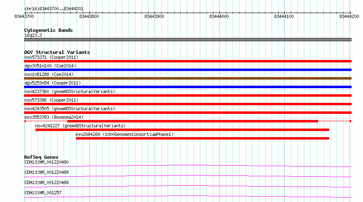Screen dimensions: 363x202
Task: Open variant esv3553783 (Boomsma2014) label
Action: point(54,117)
